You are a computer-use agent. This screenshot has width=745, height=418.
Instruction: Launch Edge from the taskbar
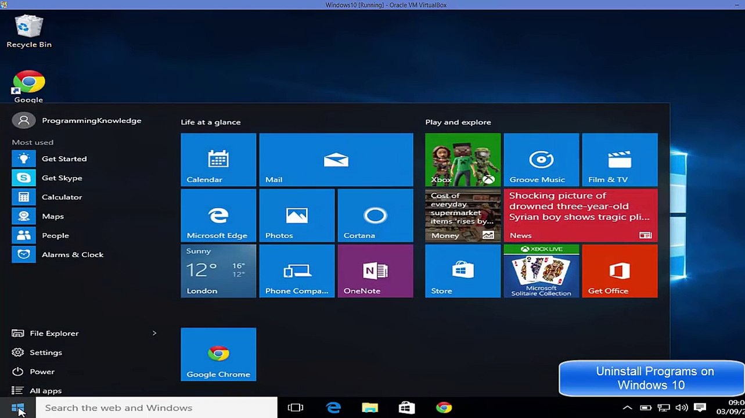pyautogui.click(x=333, y=408)
